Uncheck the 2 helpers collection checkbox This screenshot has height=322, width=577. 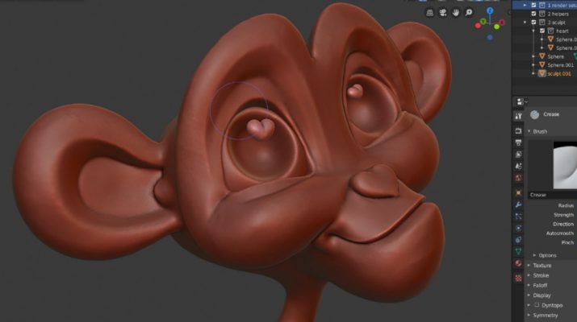533,14
